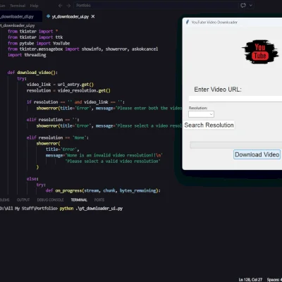Click the Download Video button

pyautogui.click(x=257, y=154)
